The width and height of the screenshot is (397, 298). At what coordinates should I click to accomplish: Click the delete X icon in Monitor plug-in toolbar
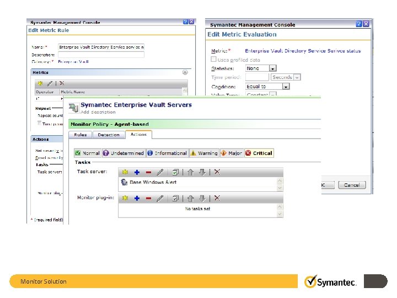coord(217,198)
